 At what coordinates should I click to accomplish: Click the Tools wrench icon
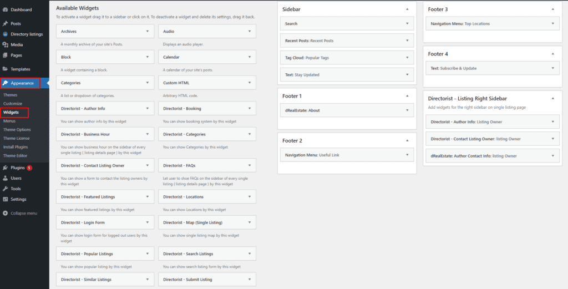click(x=6, y=189)
